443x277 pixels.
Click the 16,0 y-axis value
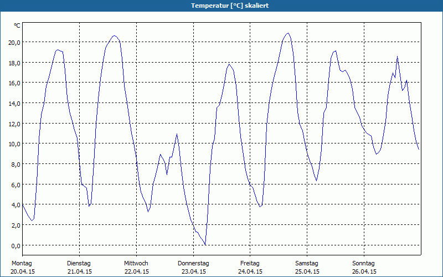(16, 83)
